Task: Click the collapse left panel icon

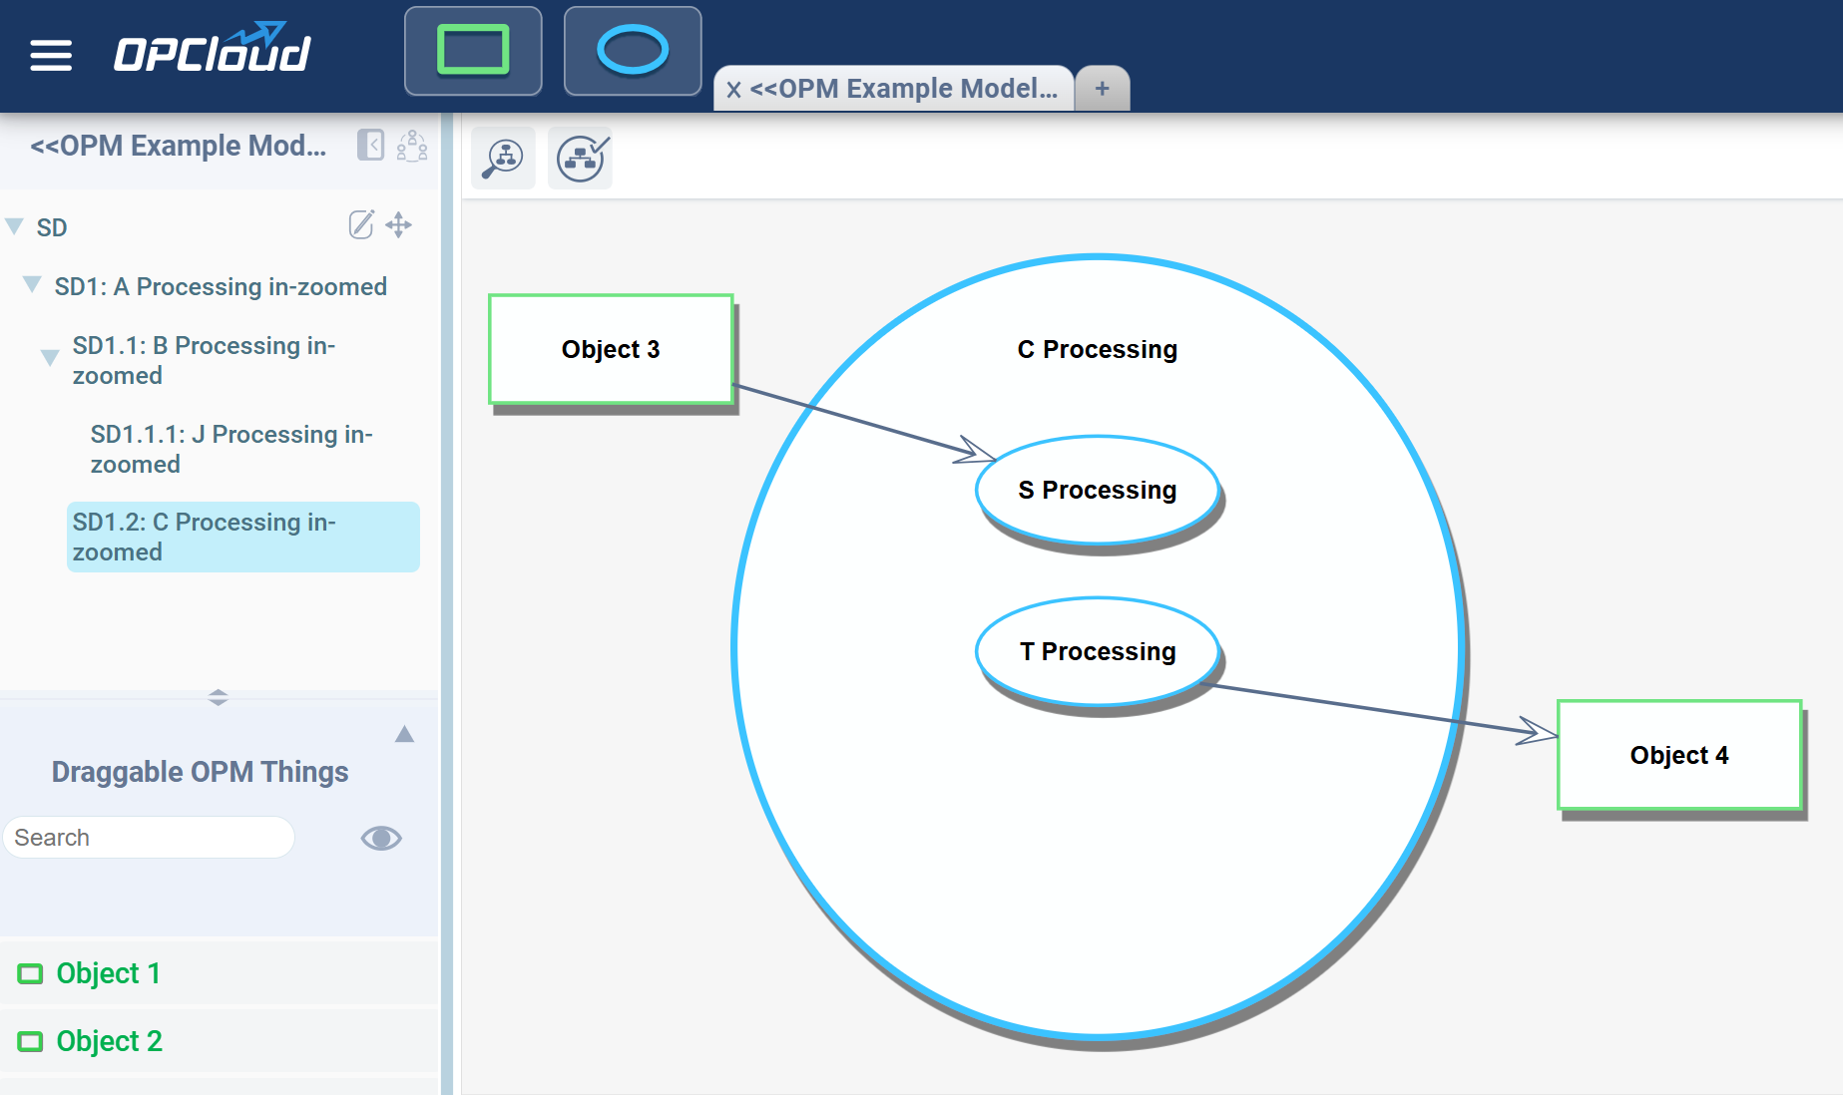Action: pos(370,146)
